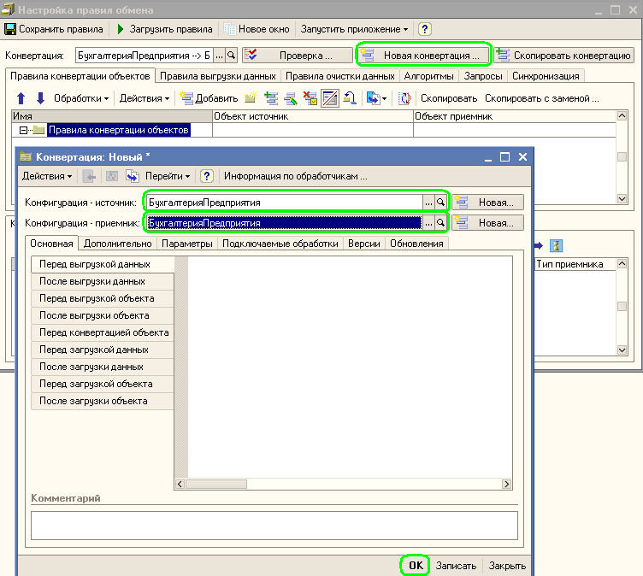Focus Конфигурация - приемник input field
643x576 pixels.
pos(285,223)
